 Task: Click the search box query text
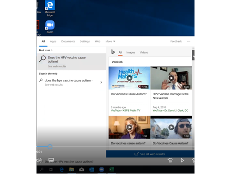tap(69, 162)
